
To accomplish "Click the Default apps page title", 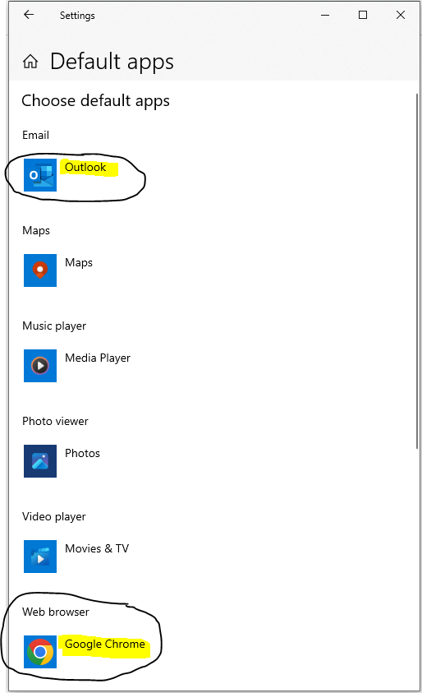I will click(112, 62).
